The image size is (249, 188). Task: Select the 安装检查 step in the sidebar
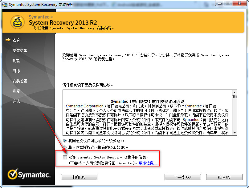(20, 81)
